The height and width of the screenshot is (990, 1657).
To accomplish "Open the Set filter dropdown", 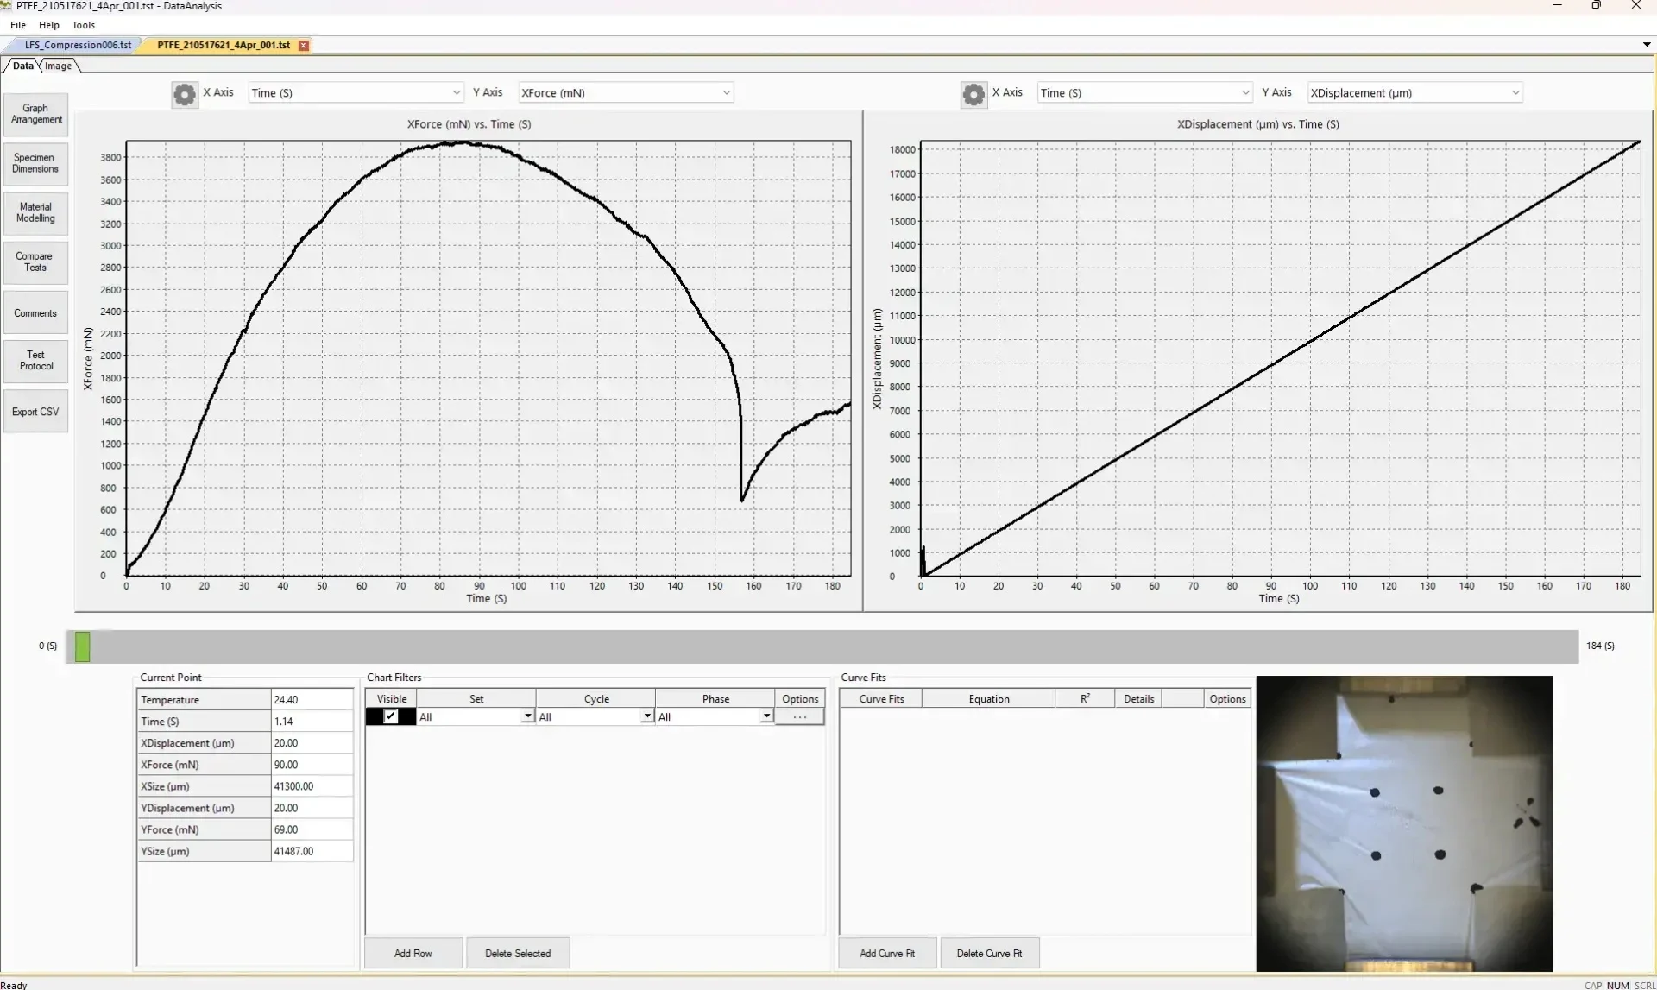I will tap(527, 717).
